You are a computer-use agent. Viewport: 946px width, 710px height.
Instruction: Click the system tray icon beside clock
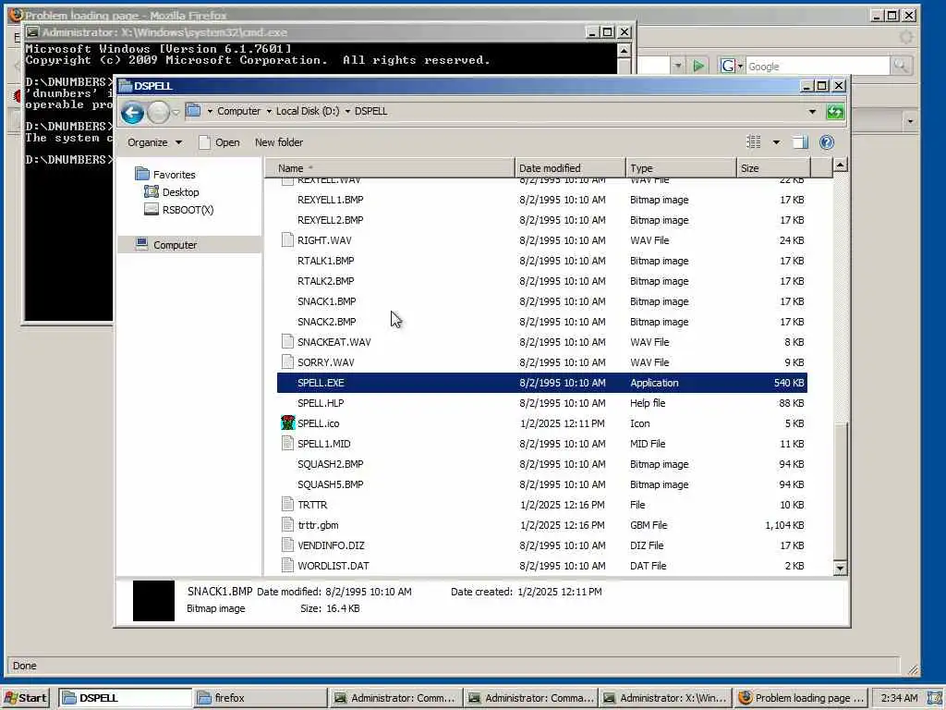tap(935, 698)
